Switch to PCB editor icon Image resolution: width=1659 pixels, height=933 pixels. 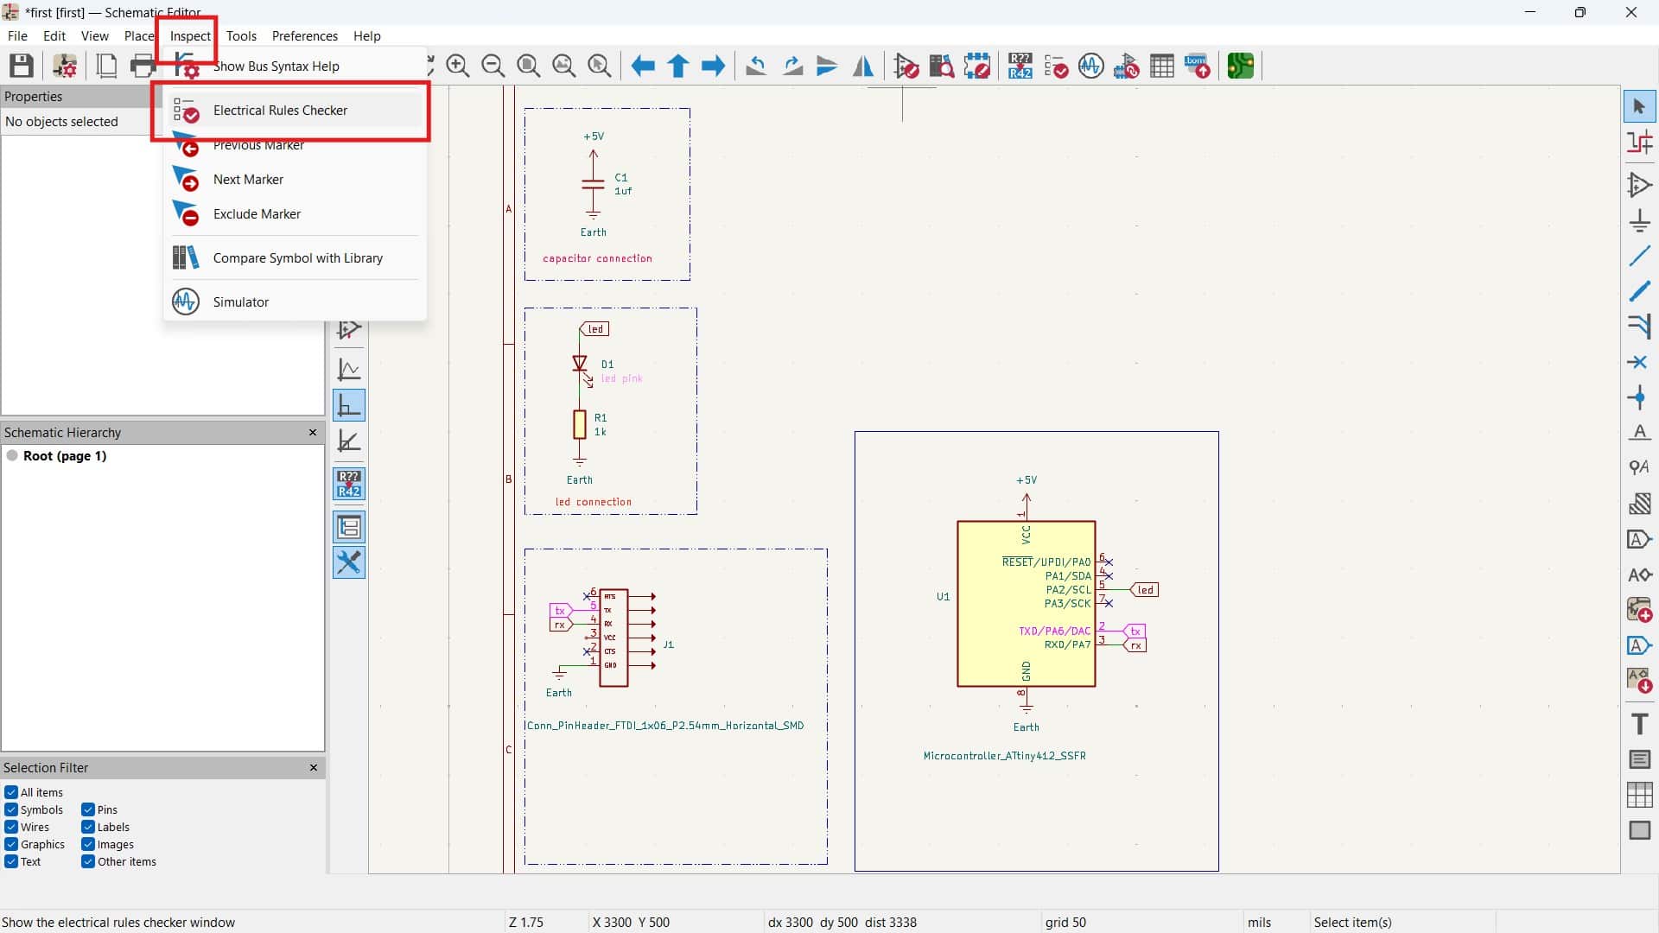(1241, 66)
